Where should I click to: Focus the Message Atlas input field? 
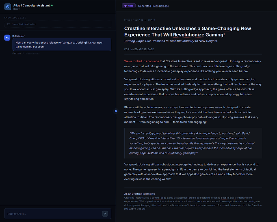point(58,214)
